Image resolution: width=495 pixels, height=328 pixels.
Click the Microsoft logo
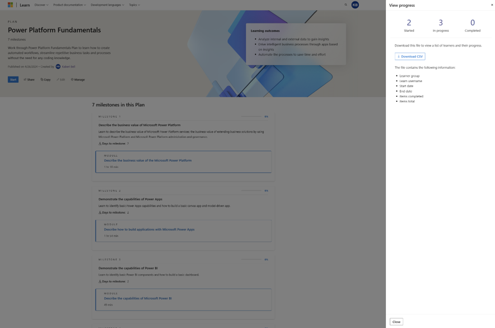[x=9, y=4]
